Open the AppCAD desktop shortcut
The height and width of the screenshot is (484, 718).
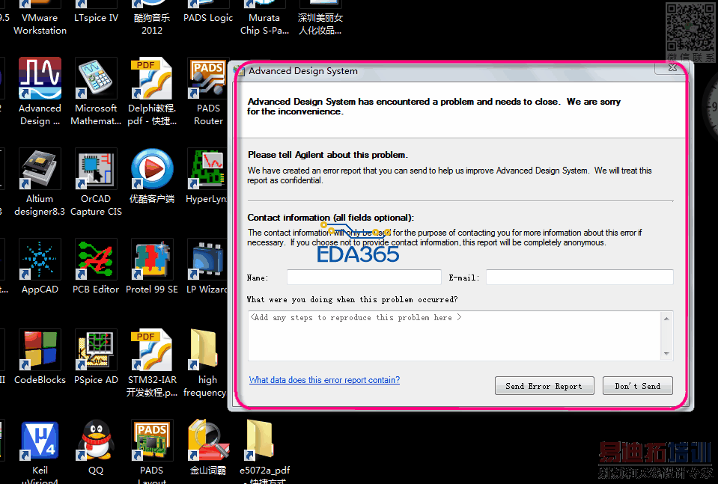pos(40,266)
